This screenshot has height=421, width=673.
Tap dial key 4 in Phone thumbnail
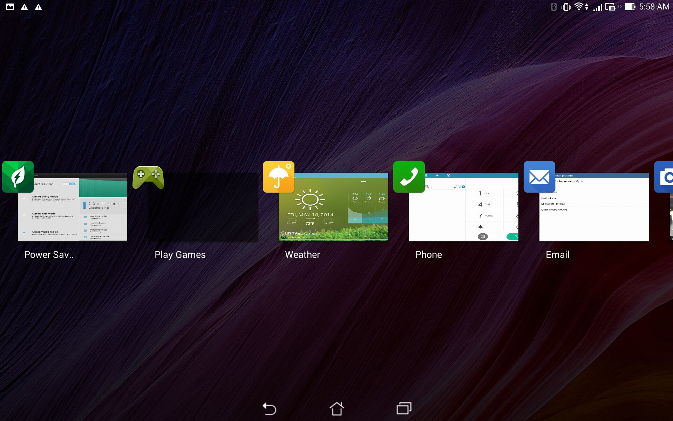[x=484, y=205]
